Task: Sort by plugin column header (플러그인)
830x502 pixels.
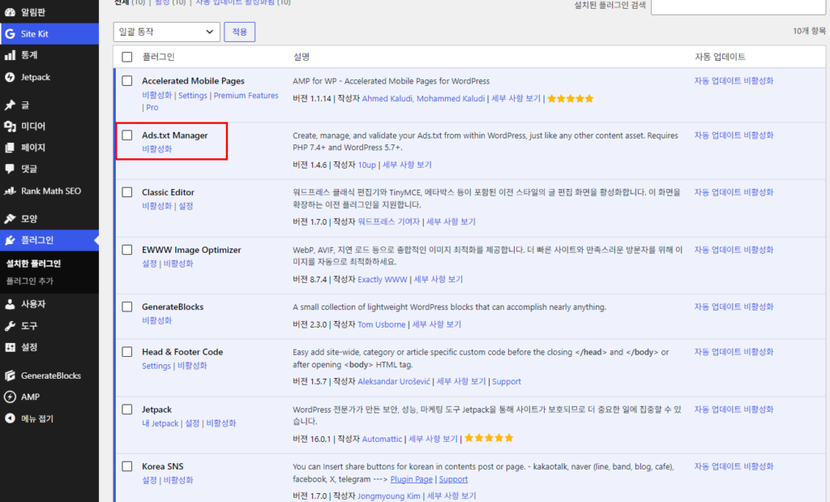Action: 158,57
